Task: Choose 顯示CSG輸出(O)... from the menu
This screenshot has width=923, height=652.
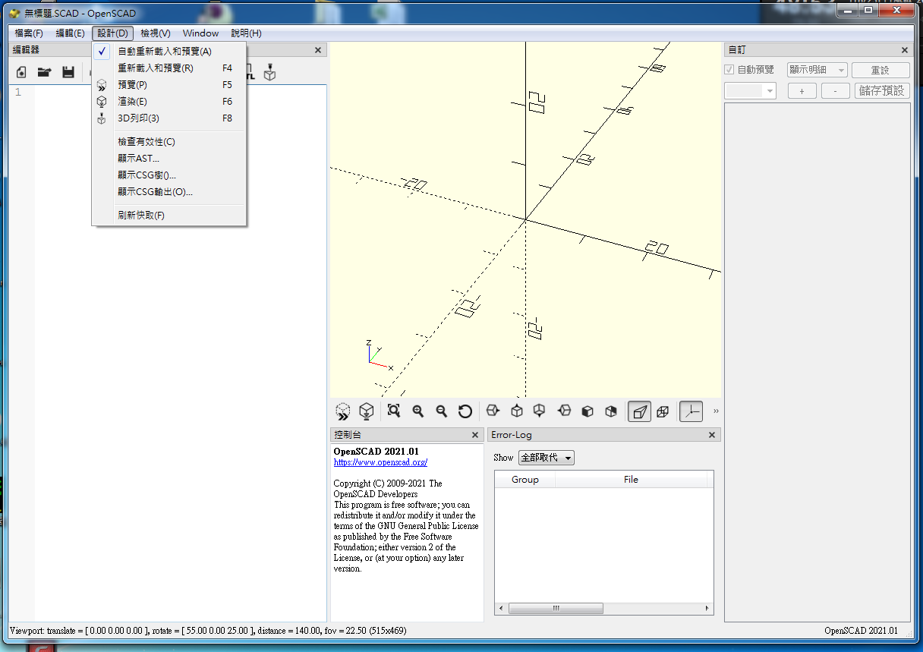Action: [x=169, y=192]
